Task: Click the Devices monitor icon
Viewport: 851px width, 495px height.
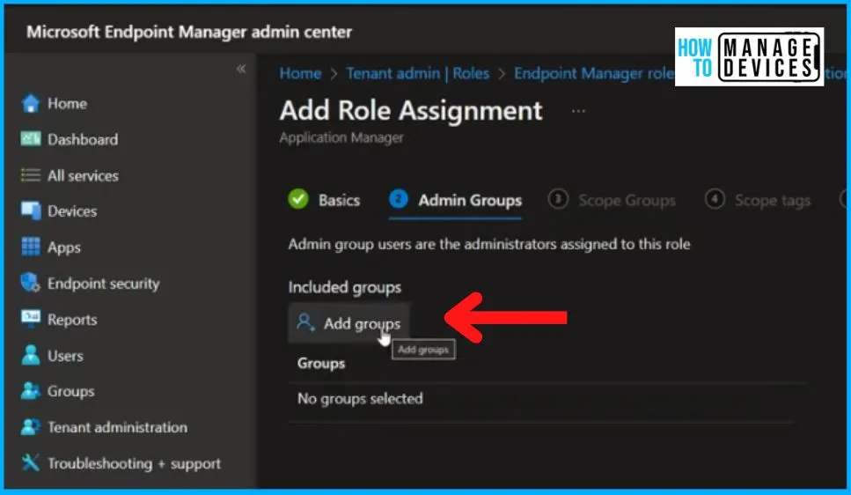Action: [31, 211]
